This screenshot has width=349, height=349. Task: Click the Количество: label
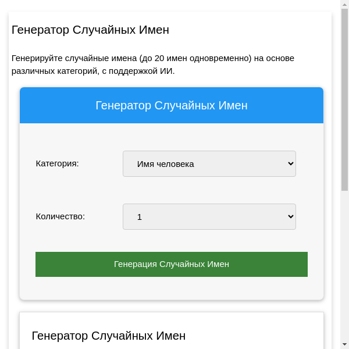point(60,216)
